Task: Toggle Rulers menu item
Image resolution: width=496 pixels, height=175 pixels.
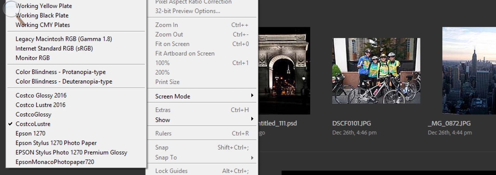Action: click(202, 133)
